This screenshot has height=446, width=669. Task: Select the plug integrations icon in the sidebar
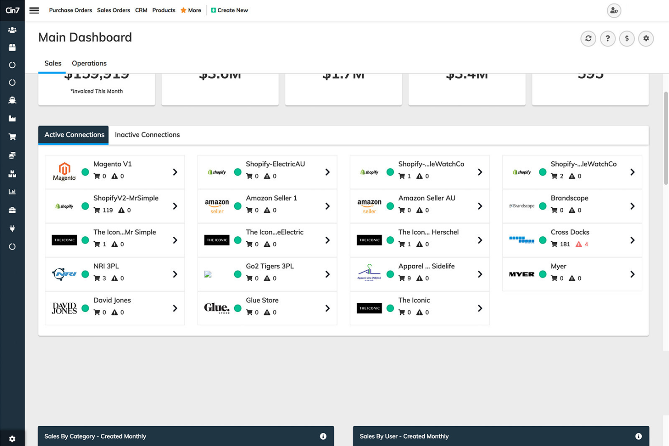click(x=12, y=229)
